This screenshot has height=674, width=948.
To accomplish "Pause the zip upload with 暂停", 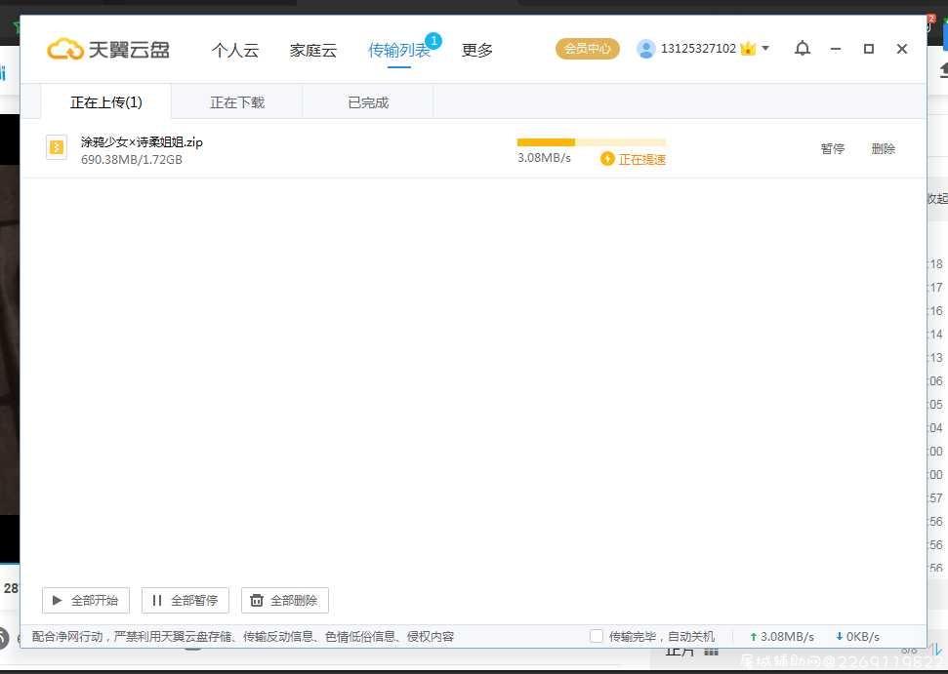I will click(x=833, y=148).
